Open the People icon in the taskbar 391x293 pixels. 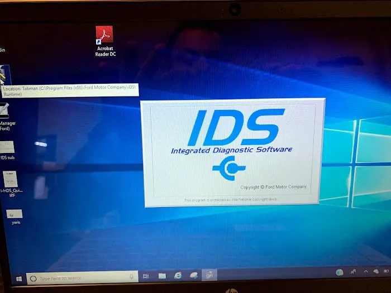click(x=353, y=272)
